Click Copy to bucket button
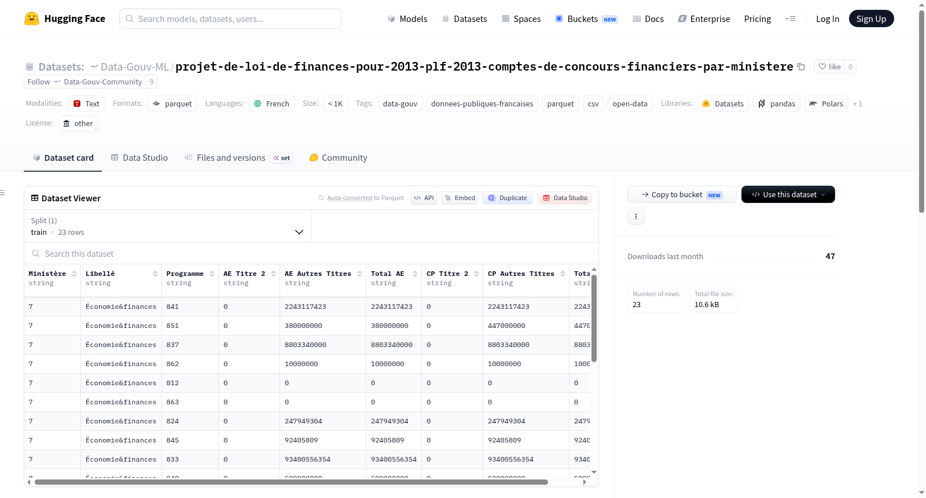Image resolution: width=926 pixels, height=498 pixels. (682, 194)
